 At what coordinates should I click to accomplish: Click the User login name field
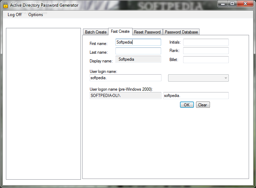tap(126, 78)
